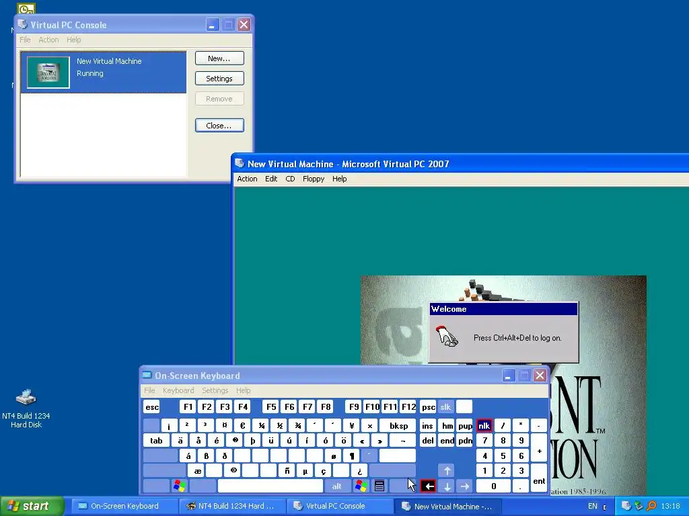The height and width of the screenshot is (516, 689).
Task: Click the bksp key on On-Screen Keyboard
Action: (x=398, y=425)
